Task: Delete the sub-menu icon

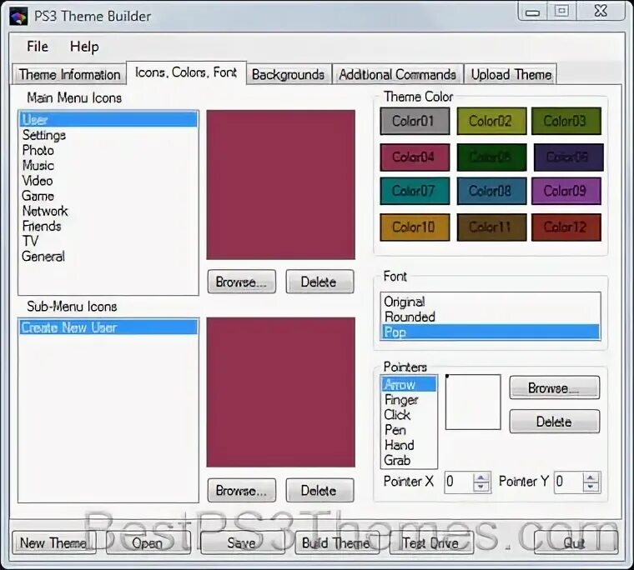Action: [x=320, y=491]
